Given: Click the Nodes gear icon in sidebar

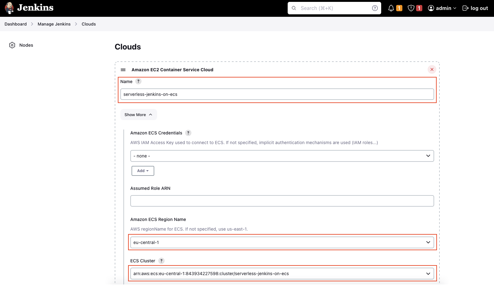Looking at the screenshot, I should (12, 45).
